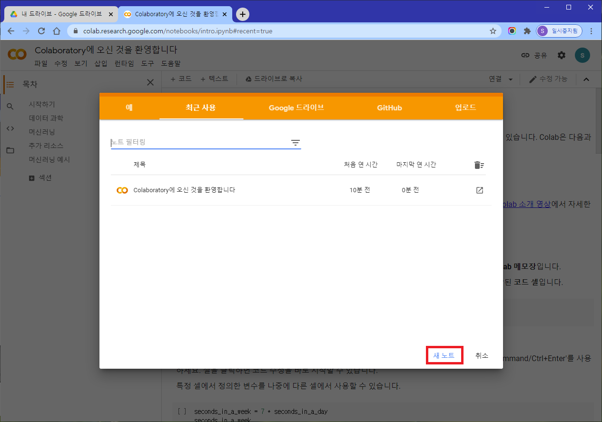Click the filter options icon in dialog
602x422 pixels.
[x=296, y=142]
